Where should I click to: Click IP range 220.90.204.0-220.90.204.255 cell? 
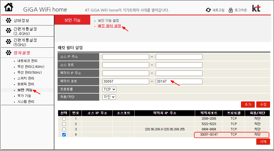[x=165, y=129]
